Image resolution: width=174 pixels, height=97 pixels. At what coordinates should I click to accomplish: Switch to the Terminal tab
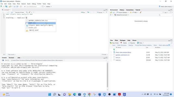(11, 58)
